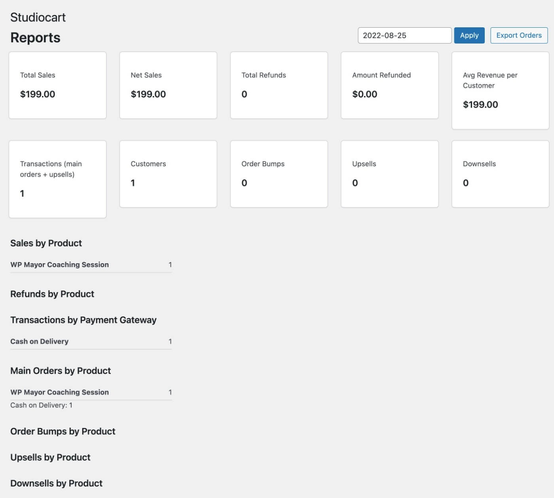The height and width of the screenshot is (498, 554).
Task: Click the Amount Refunded card label
Action: tap(381, 75)
